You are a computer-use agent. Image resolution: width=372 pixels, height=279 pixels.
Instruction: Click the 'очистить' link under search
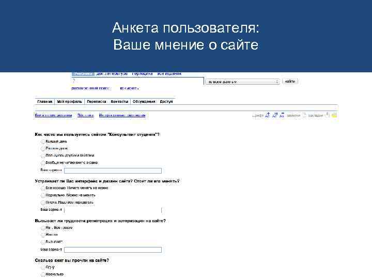(129, 88)
